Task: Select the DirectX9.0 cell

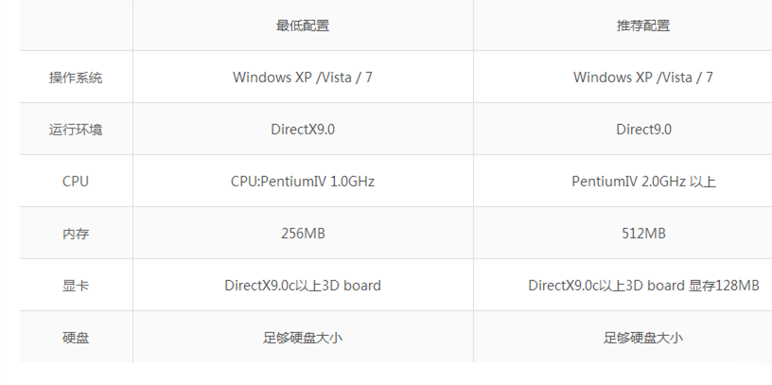Action: click(x=303, y=130)
